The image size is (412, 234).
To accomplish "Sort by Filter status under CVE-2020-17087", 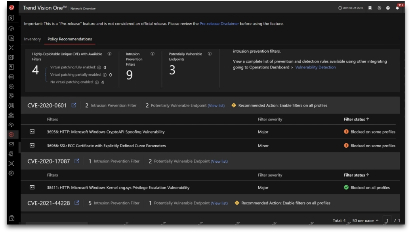I will [x=356, y=175].
